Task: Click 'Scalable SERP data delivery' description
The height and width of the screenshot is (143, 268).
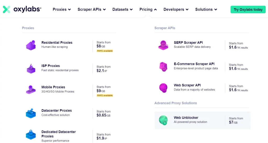Action: point(192,47)
